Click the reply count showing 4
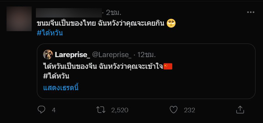 tap(54, 110)
